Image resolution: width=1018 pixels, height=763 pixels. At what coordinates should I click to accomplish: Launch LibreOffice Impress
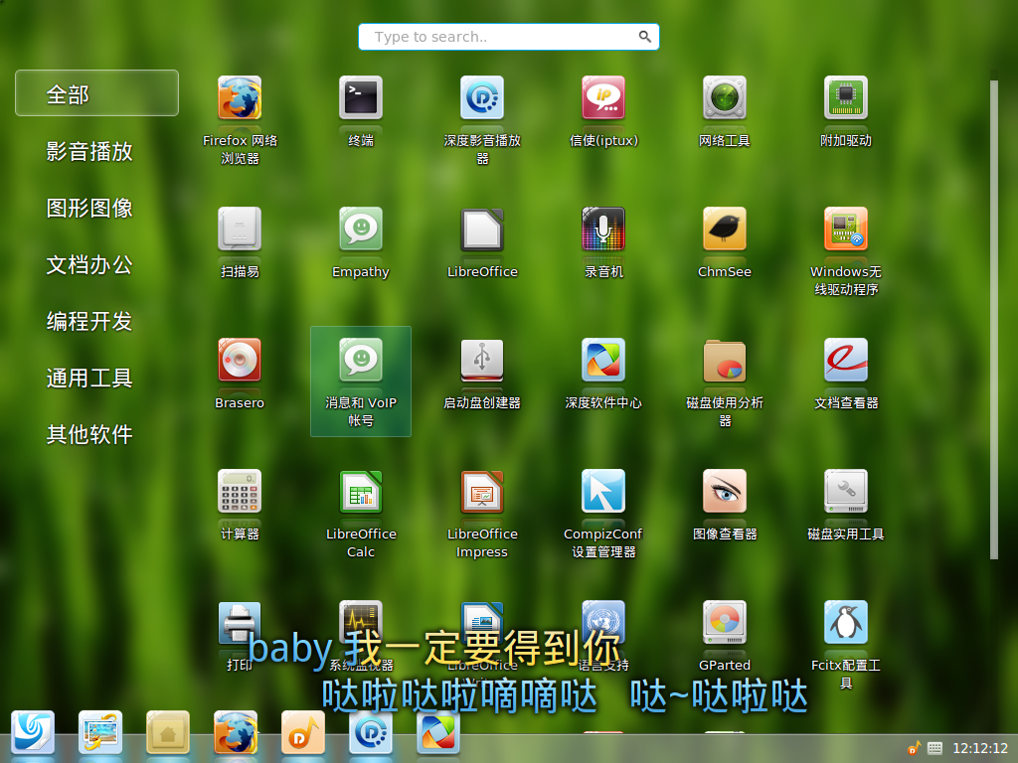[x=482, y=491]
